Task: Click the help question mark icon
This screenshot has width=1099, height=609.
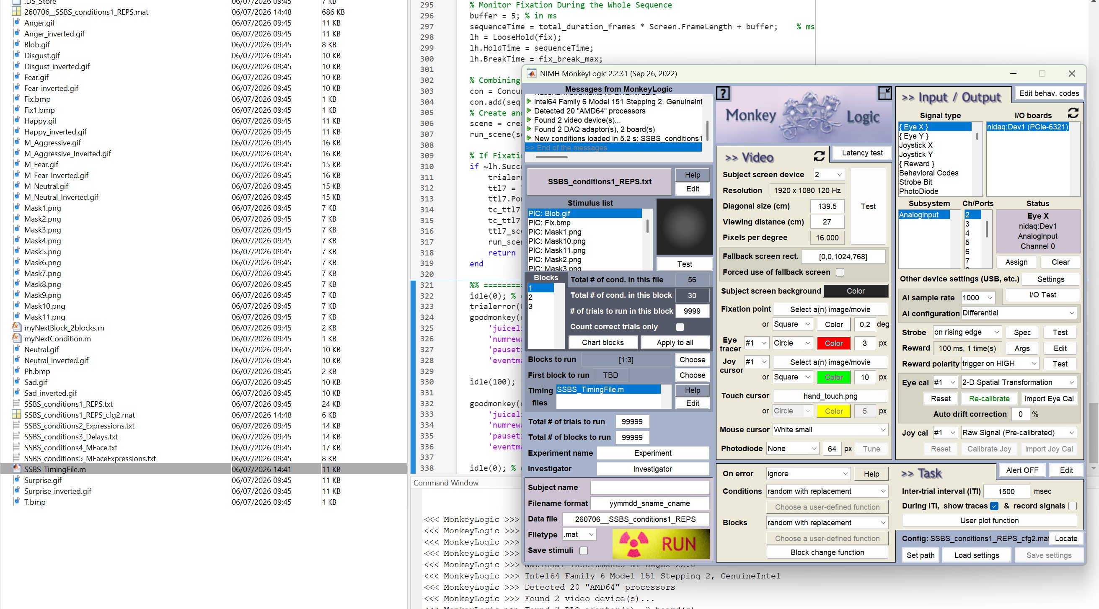Action: tap(723, 93)
